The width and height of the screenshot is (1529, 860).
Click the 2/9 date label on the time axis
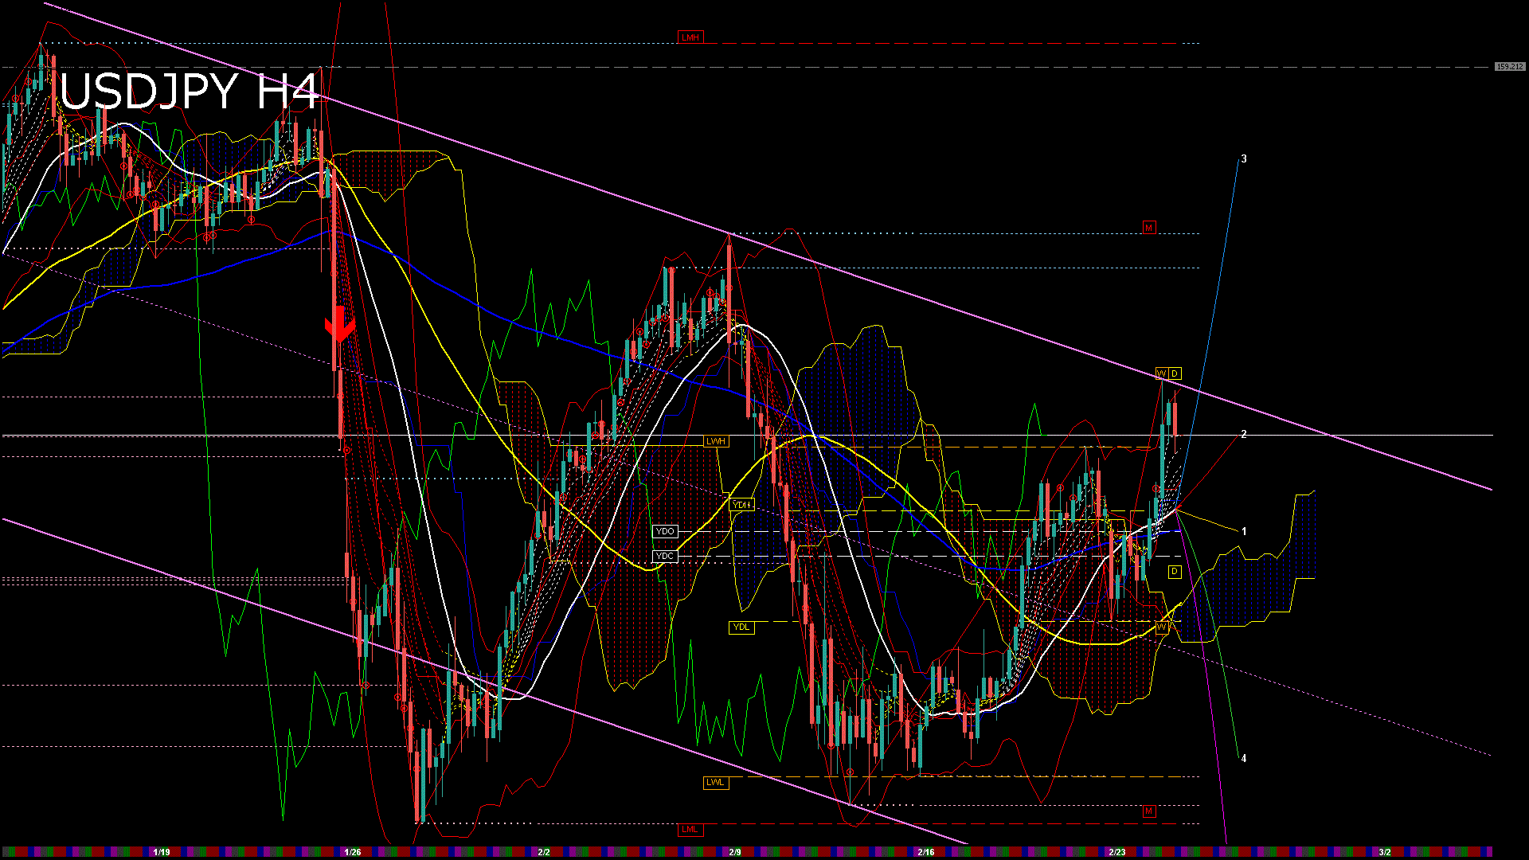click(737, 850)
